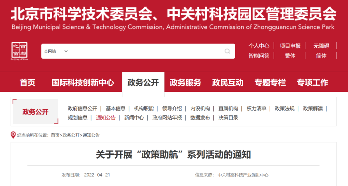The width and height of the screenshot is (348, 186).
Task: Open 政策解读 submenu link
Action: tap(313, 109)
